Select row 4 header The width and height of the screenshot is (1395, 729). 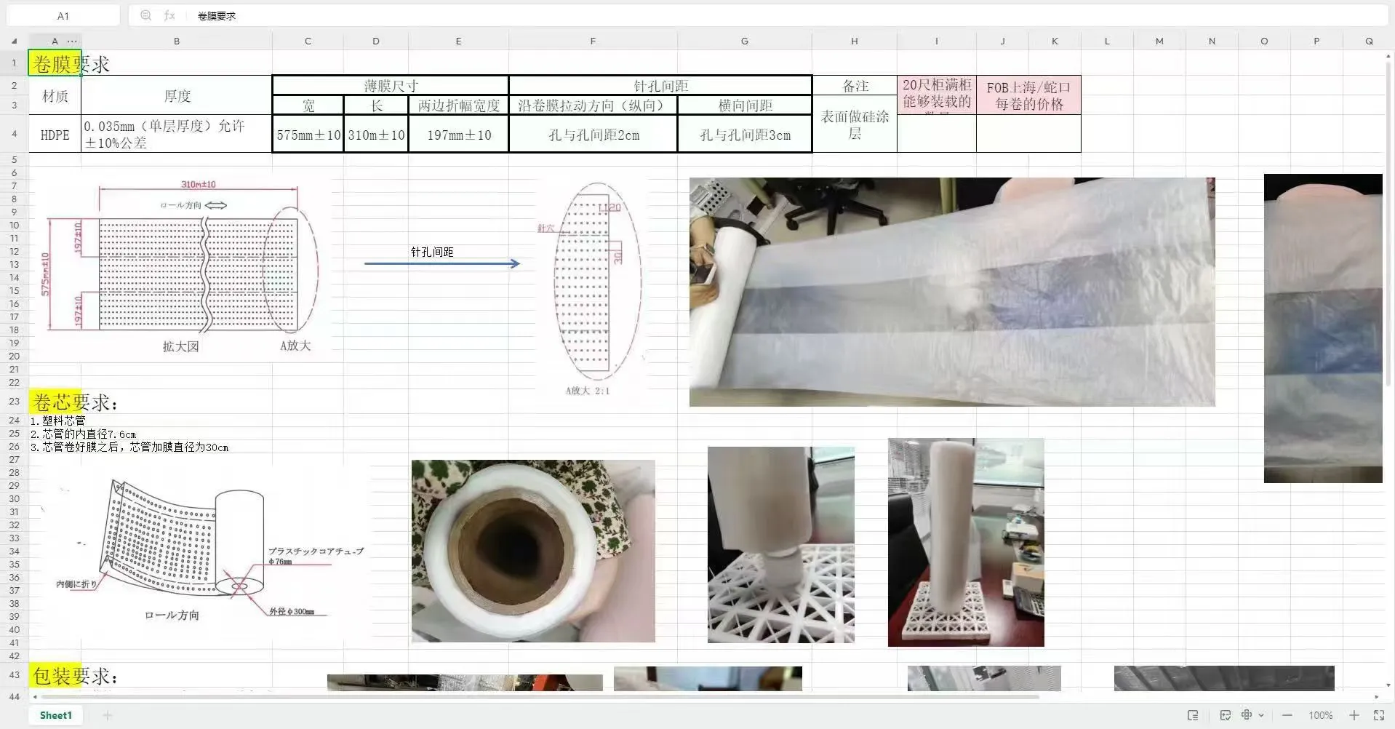(14, 135)
